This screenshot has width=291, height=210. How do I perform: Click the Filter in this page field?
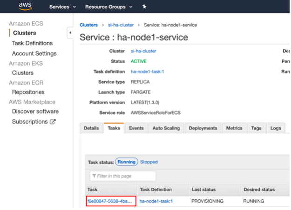tap(123, 176)
